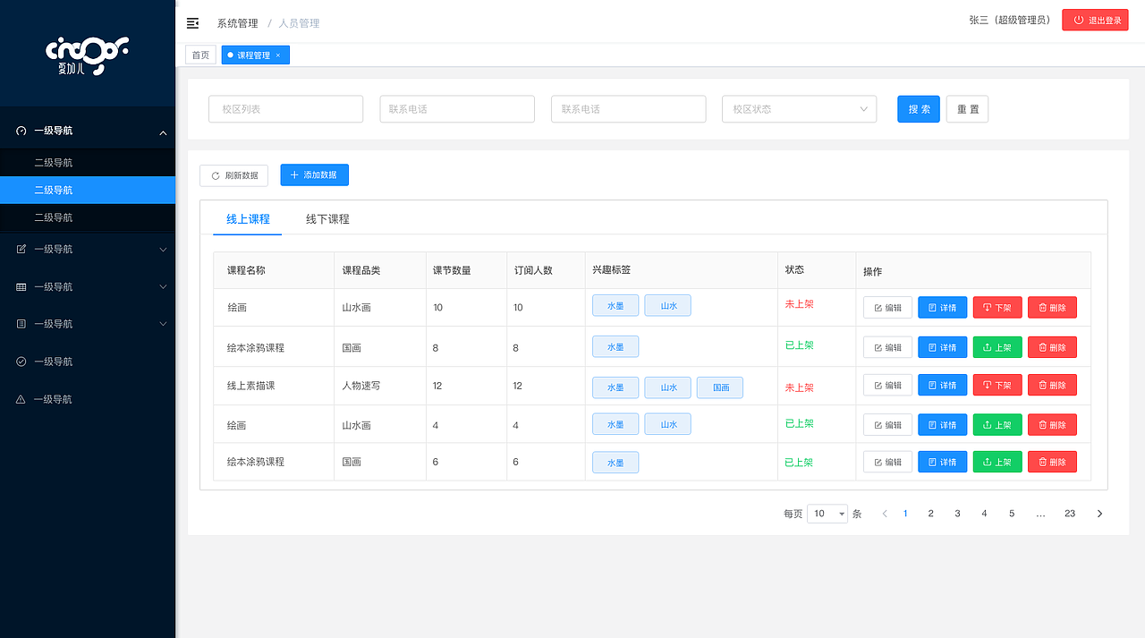Go to page 3
Viewport: 1145px width, 638px height.
click(957, 514)
